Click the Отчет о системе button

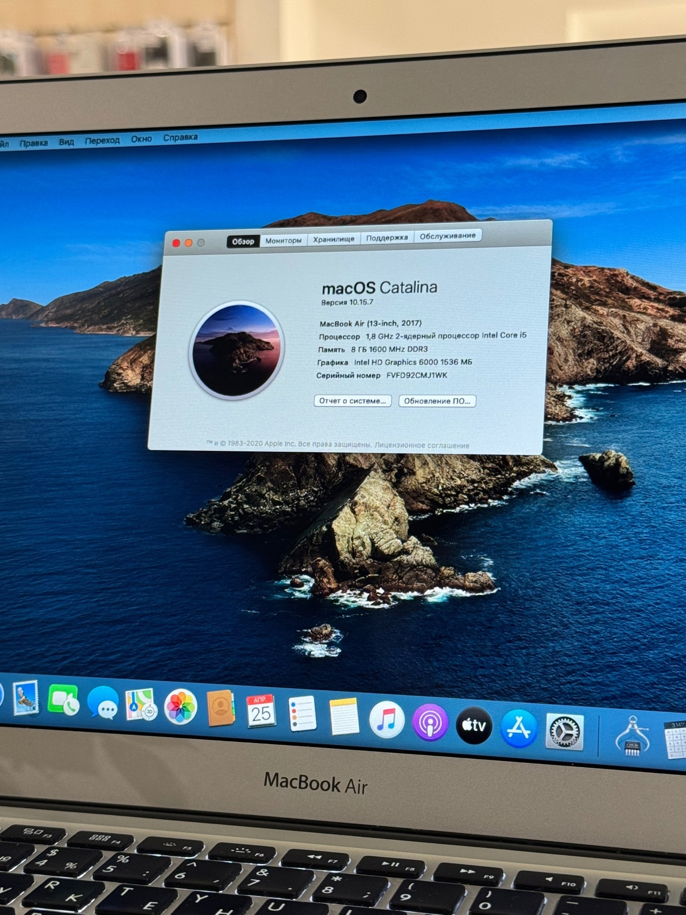pyautogui.click(x=353, y=401)
